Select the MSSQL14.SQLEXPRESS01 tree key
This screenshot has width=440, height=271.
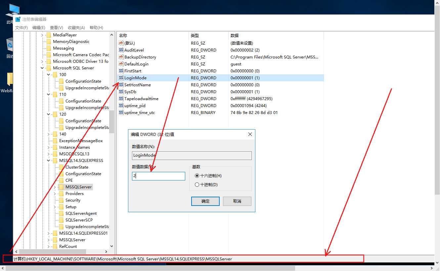(83, 233)
